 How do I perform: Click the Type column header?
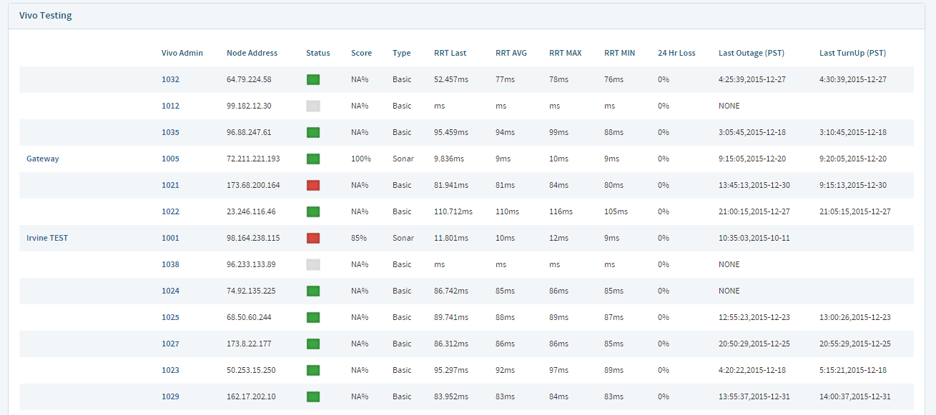coord(401,53)
